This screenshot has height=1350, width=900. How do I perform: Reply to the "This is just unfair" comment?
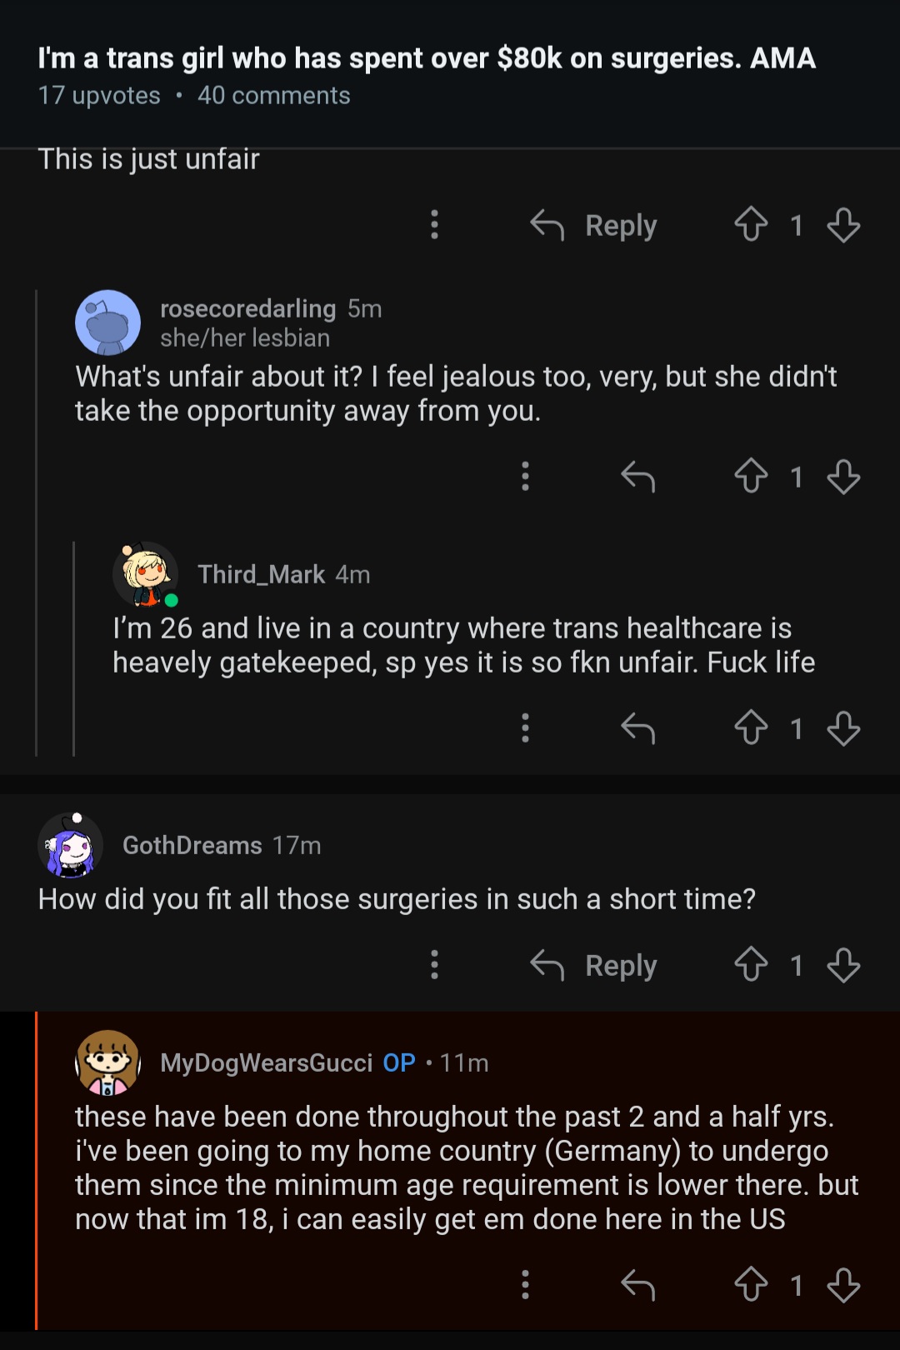[594, 225]
